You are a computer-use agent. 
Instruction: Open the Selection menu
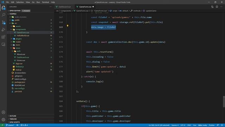pos(20,2)
